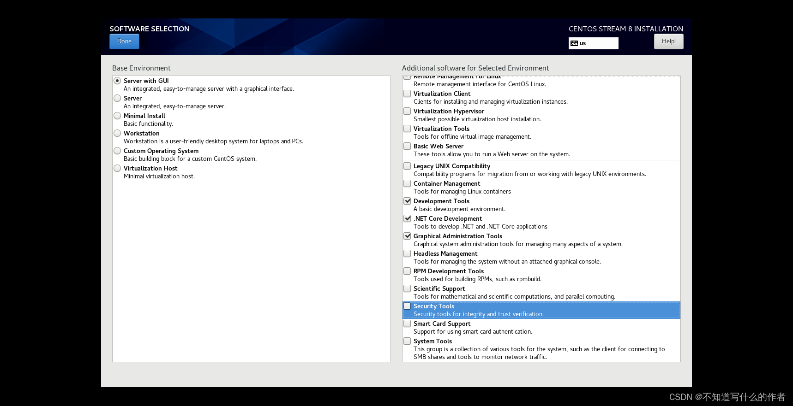Click the us keyboard layout indicator

593,43
